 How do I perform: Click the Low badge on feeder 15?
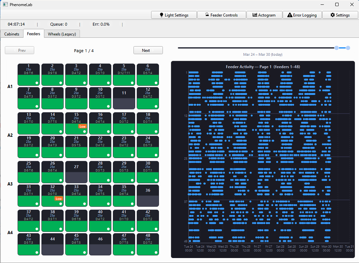[82, 127]
